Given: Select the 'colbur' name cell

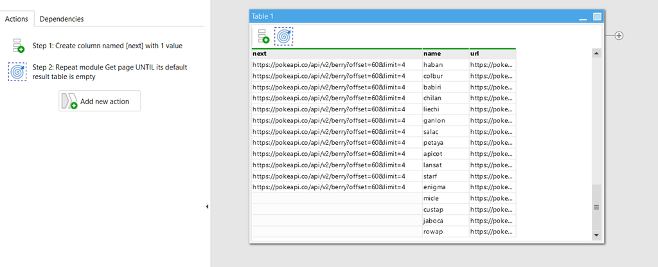Looking at the screenshot, I should click(446, 76).
